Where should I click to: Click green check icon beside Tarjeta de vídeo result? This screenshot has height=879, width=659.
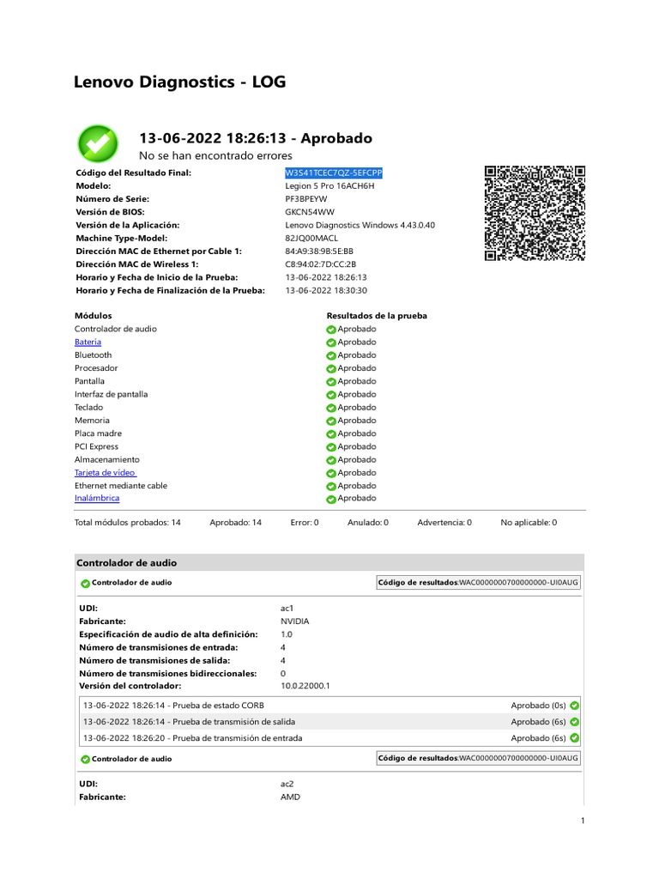[x=331, y=473]
